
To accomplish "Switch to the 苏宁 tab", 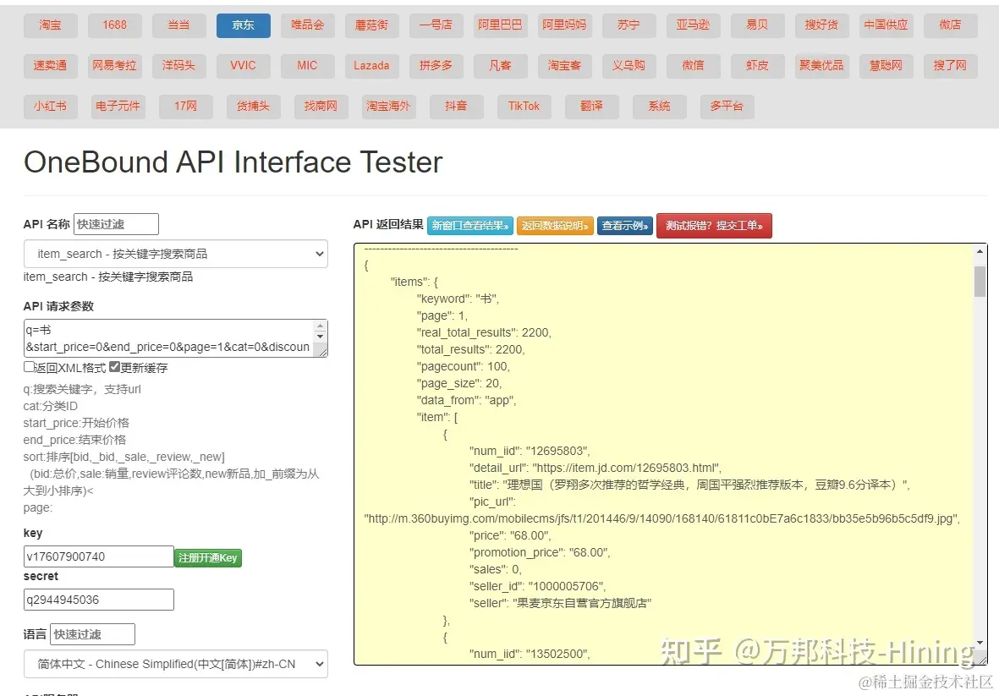I will tap(628, 25).
